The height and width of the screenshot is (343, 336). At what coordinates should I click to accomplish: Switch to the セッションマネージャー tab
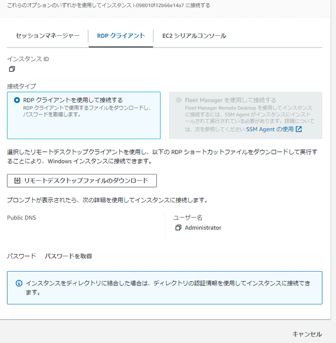click(47, 36)
